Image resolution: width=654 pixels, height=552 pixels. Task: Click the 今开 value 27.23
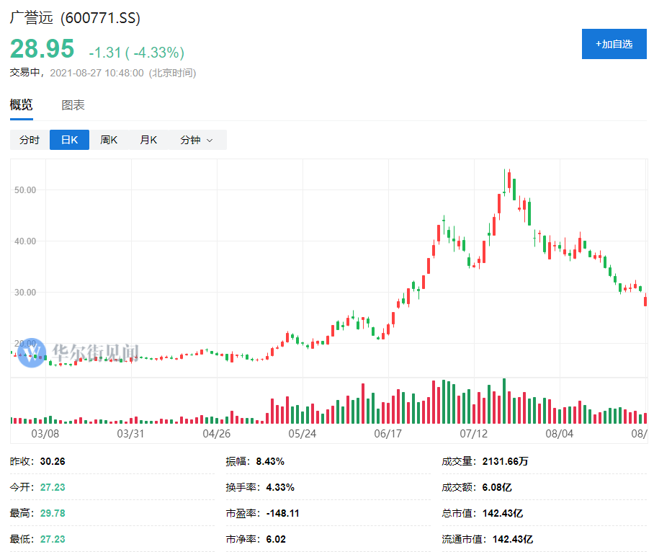click(53, 487)
